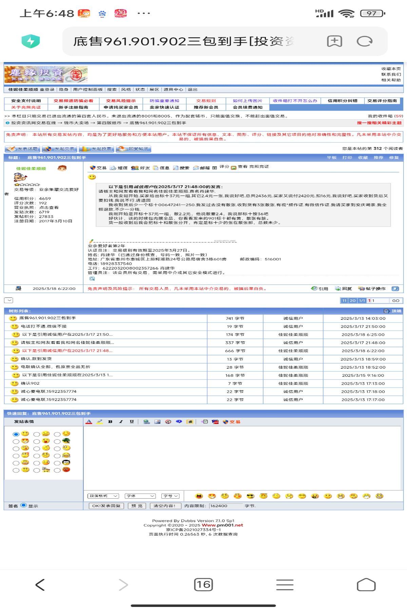
Task: Quote this post via 引用
Action: [320, 289]
